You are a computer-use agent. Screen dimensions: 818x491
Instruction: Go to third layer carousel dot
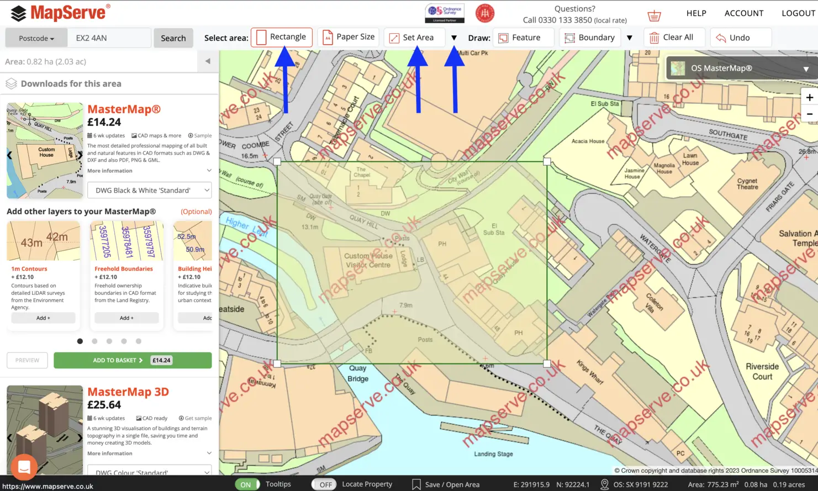(109, 341)
